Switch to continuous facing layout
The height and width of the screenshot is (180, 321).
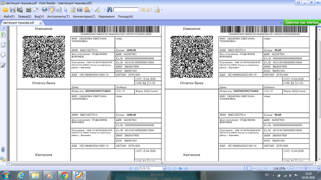[266, 169]
